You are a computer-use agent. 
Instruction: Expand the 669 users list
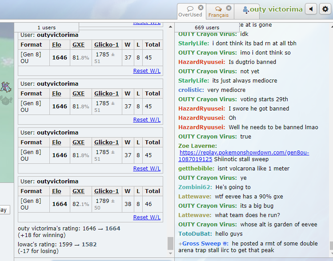(207, 28)
